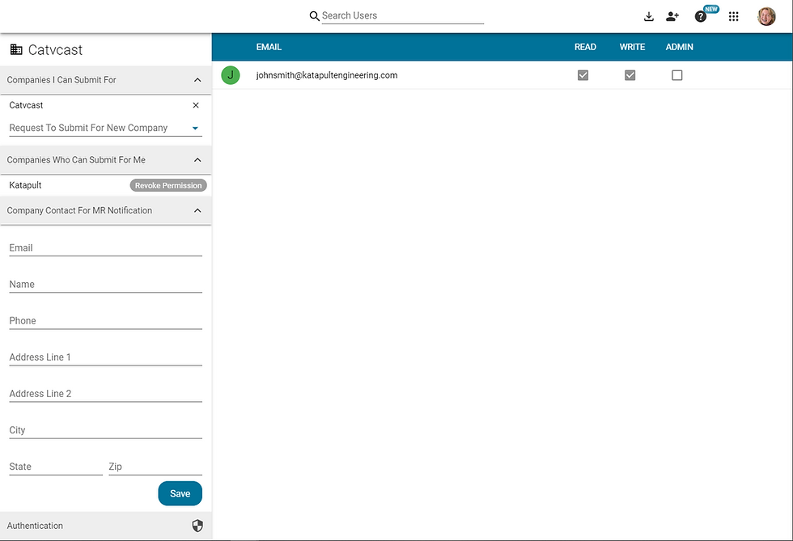Collapse Companies Who Can Submit For Me
793x541 pixels.
pyautogui.click(x=197, y=160)
